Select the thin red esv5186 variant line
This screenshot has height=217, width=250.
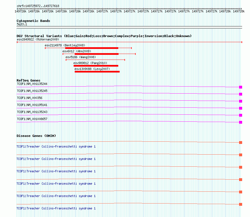pos(95,60)
